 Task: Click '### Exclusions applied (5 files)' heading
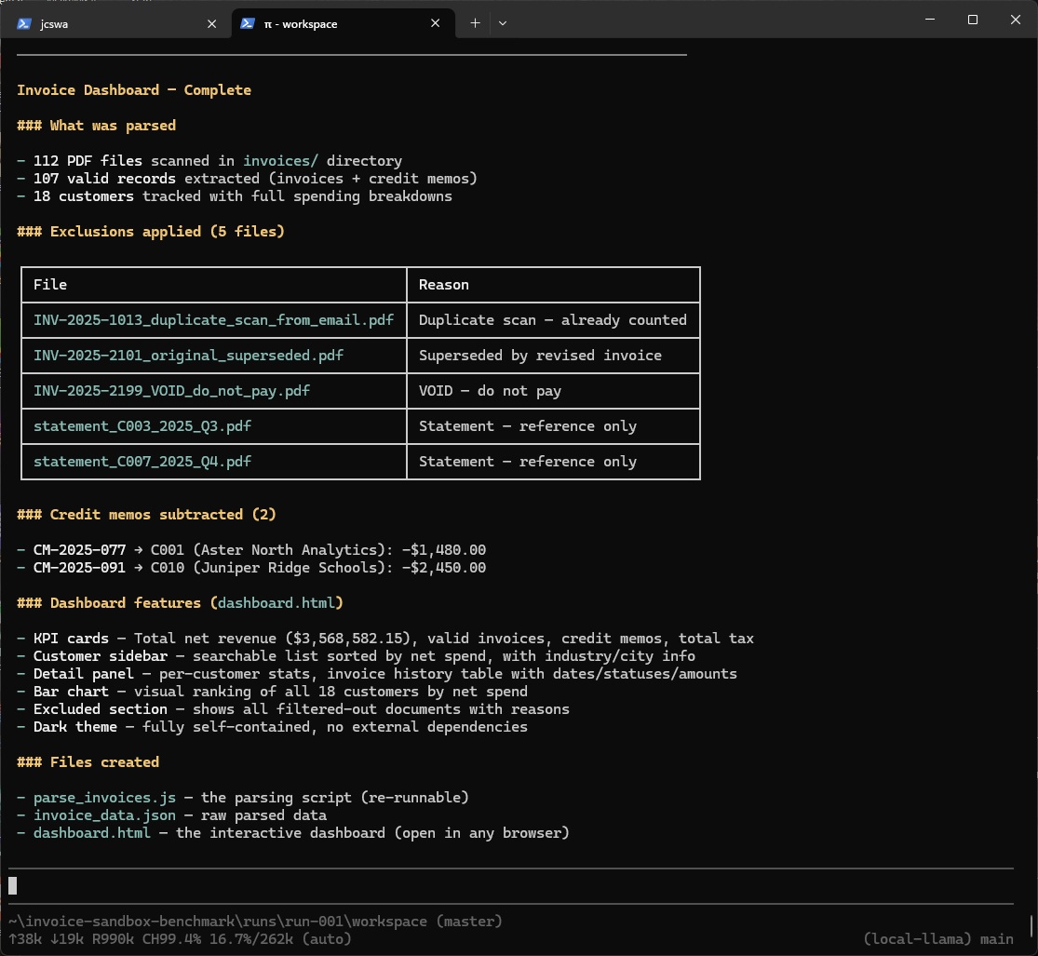tap(150, 232)
